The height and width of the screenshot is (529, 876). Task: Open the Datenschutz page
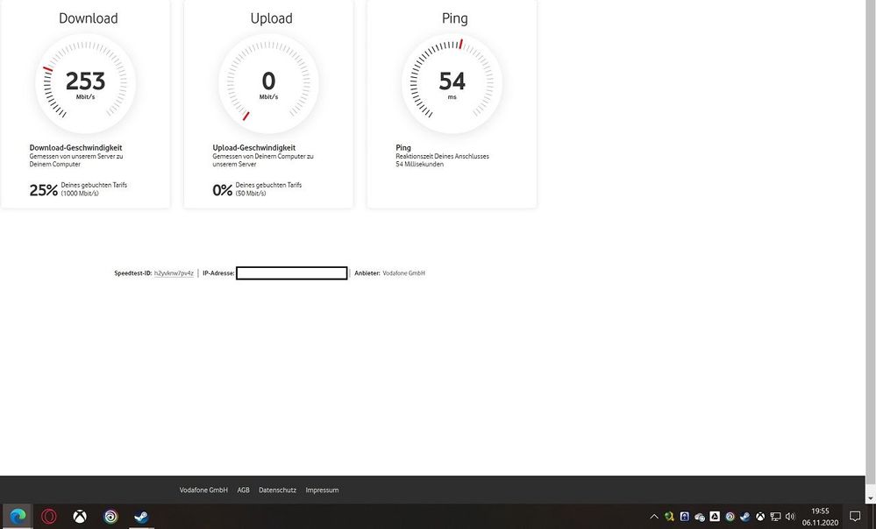click(x=277, y=490)
